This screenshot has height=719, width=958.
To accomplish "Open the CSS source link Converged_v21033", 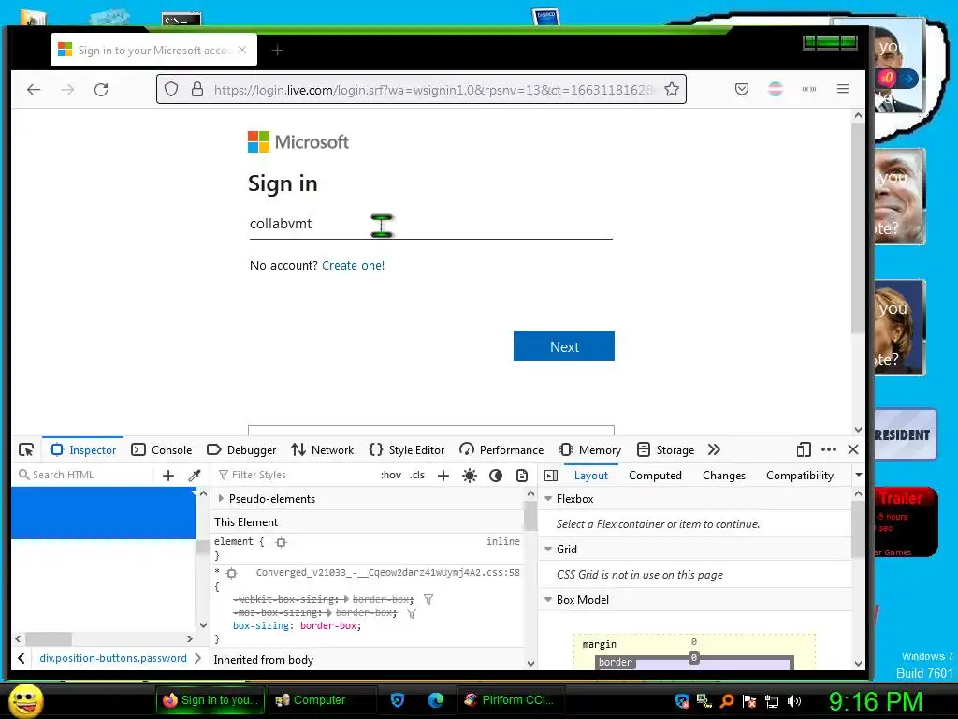I will (388, 573).
